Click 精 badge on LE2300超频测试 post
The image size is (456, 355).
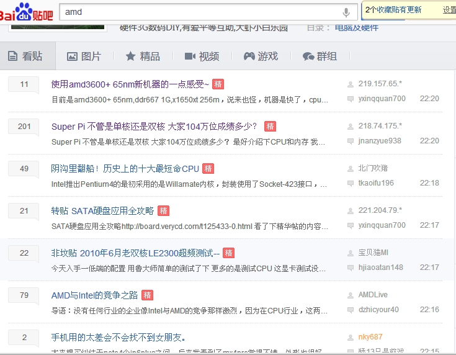(228, 253)
